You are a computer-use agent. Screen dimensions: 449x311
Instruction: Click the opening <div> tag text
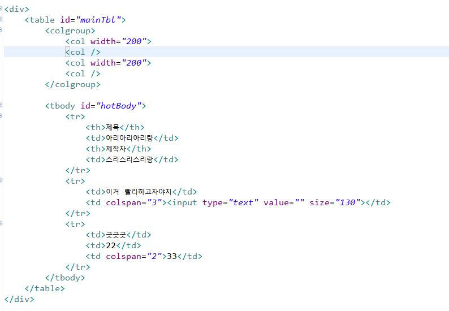click(x=16, y=9)
